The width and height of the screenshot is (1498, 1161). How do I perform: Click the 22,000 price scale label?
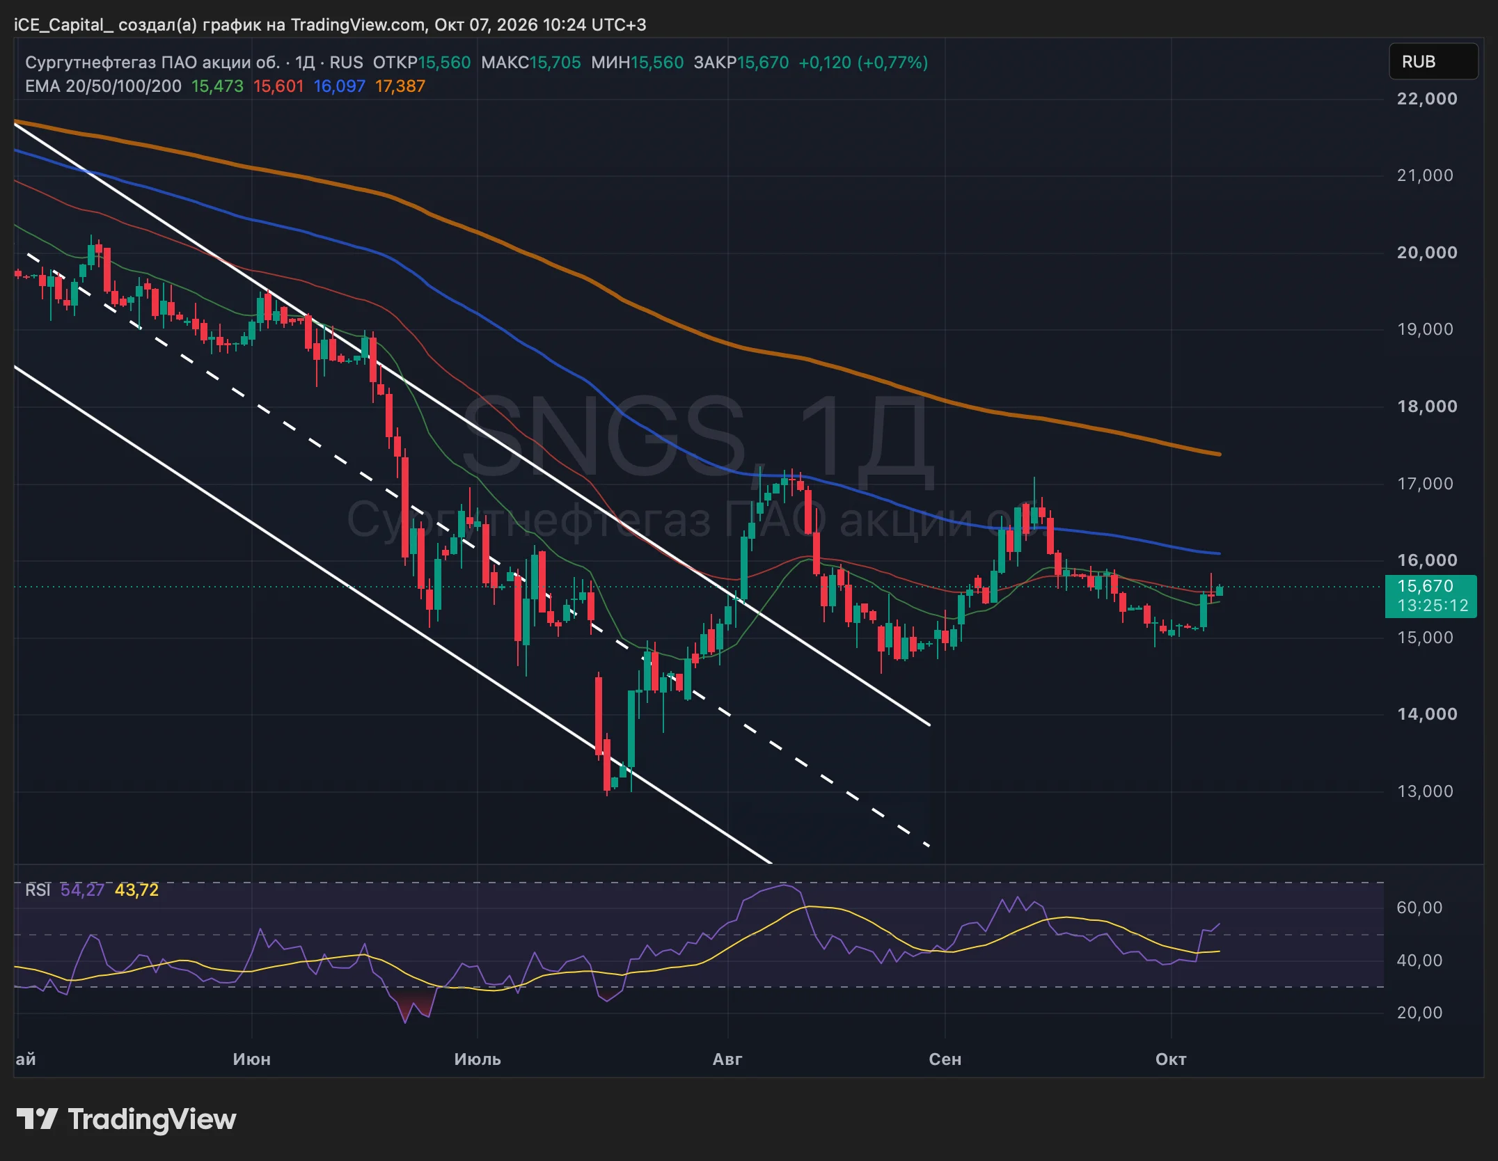(1427, 99)
